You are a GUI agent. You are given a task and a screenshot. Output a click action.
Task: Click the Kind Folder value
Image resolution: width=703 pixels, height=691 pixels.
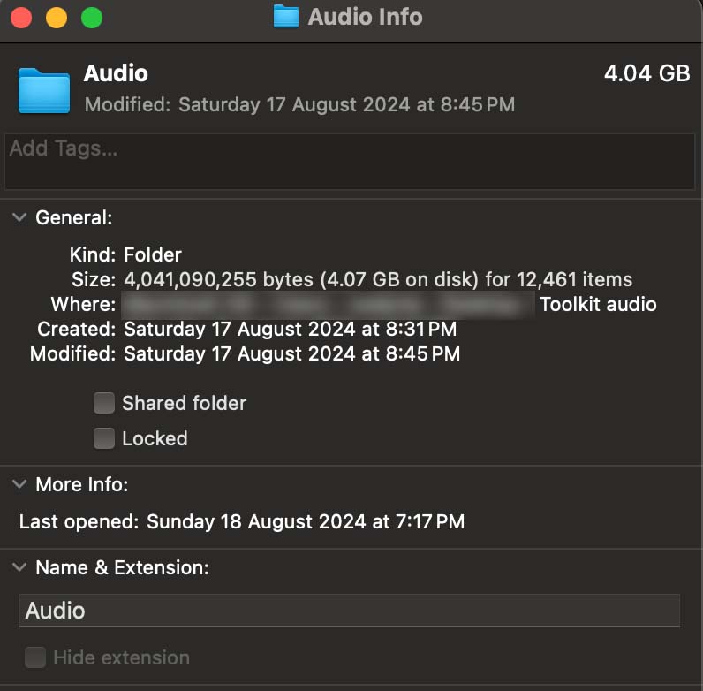[153, 255]
